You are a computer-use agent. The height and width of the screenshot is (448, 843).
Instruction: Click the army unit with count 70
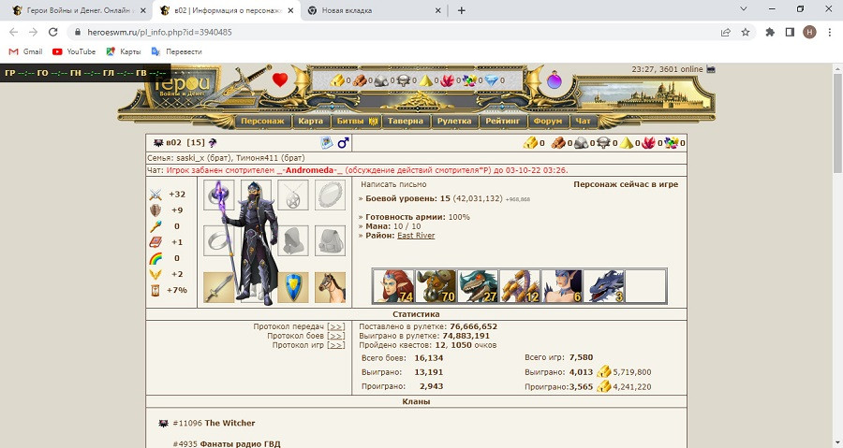click(436, 286)
